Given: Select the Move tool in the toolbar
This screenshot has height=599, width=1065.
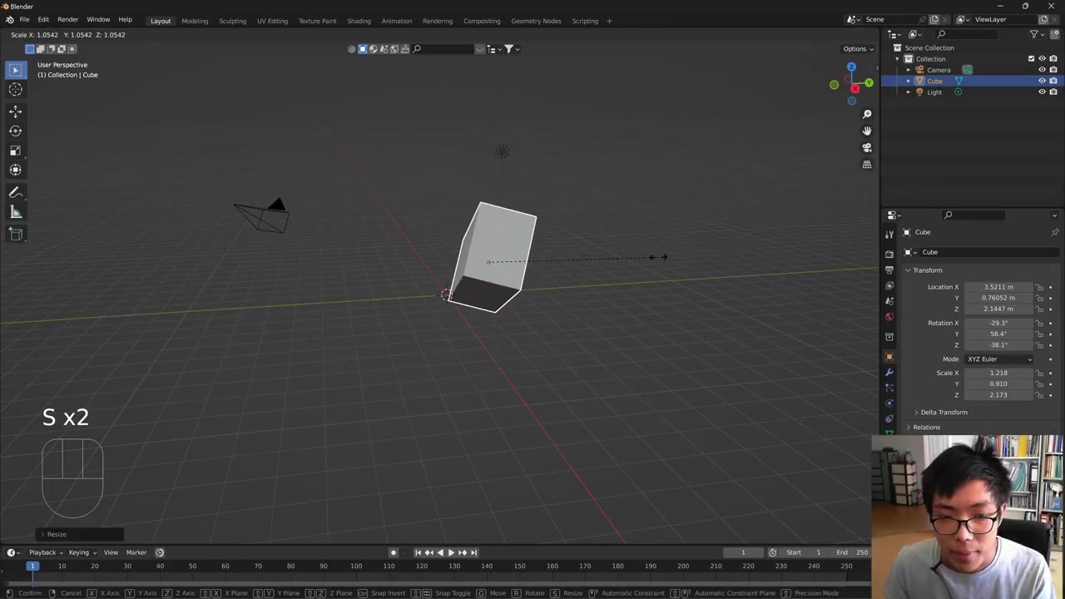Looking at the screenshot, I should pos(15,111).
